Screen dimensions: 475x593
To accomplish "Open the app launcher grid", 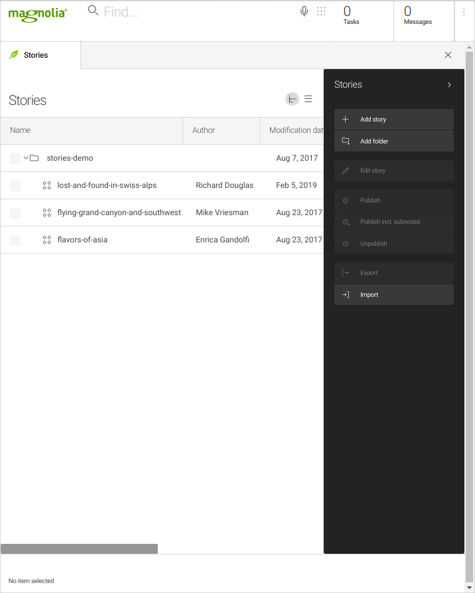I will [321, 11].
